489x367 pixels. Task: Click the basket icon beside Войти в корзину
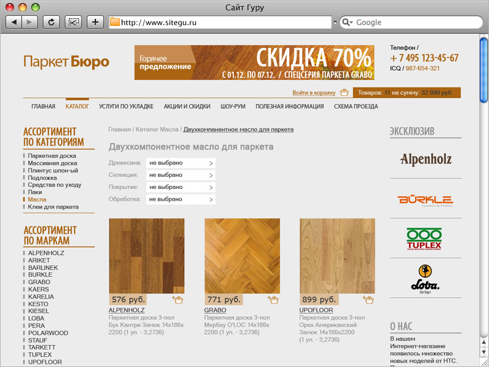coord(344,92)
